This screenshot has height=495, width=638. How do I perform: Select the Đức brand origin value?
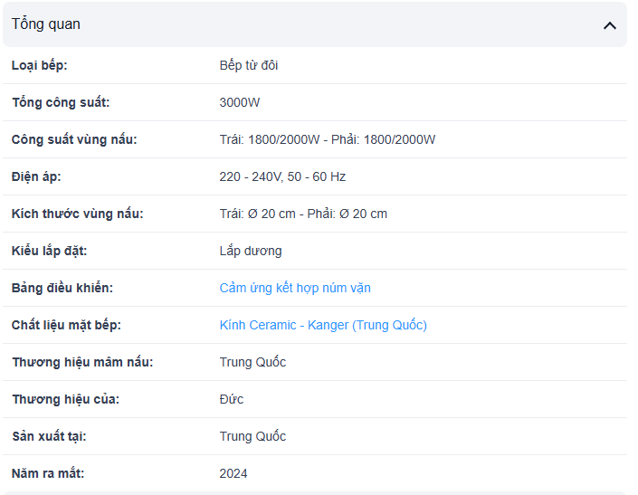click(231, 399)
